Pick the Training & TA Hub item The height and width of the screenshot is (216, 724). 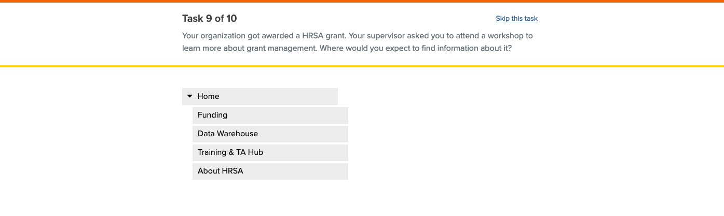point(270,152)
